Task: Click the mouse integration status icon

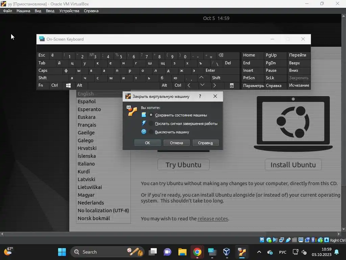Action: click(320, 240)
